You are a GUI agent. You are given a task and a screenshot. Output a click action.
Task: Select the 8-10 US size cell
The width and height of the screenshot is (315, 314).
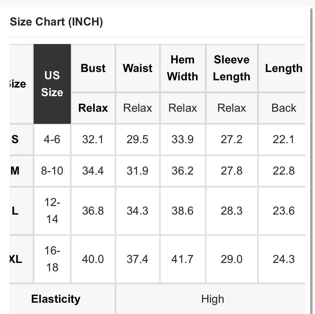(x=52, y=171)
